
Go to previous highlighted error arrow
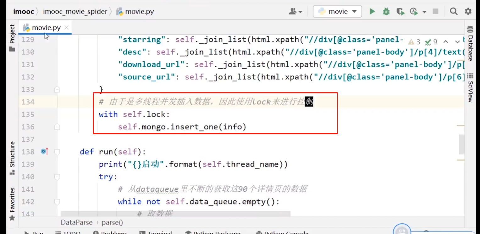pyautogui.click(x=446, y=42)
